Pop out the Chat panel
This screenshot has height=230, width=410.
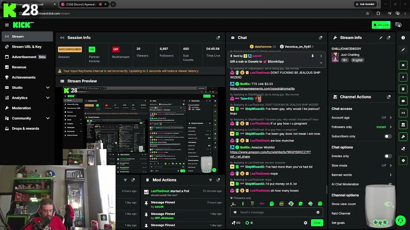pyautogui.click(x=320, y=38)
